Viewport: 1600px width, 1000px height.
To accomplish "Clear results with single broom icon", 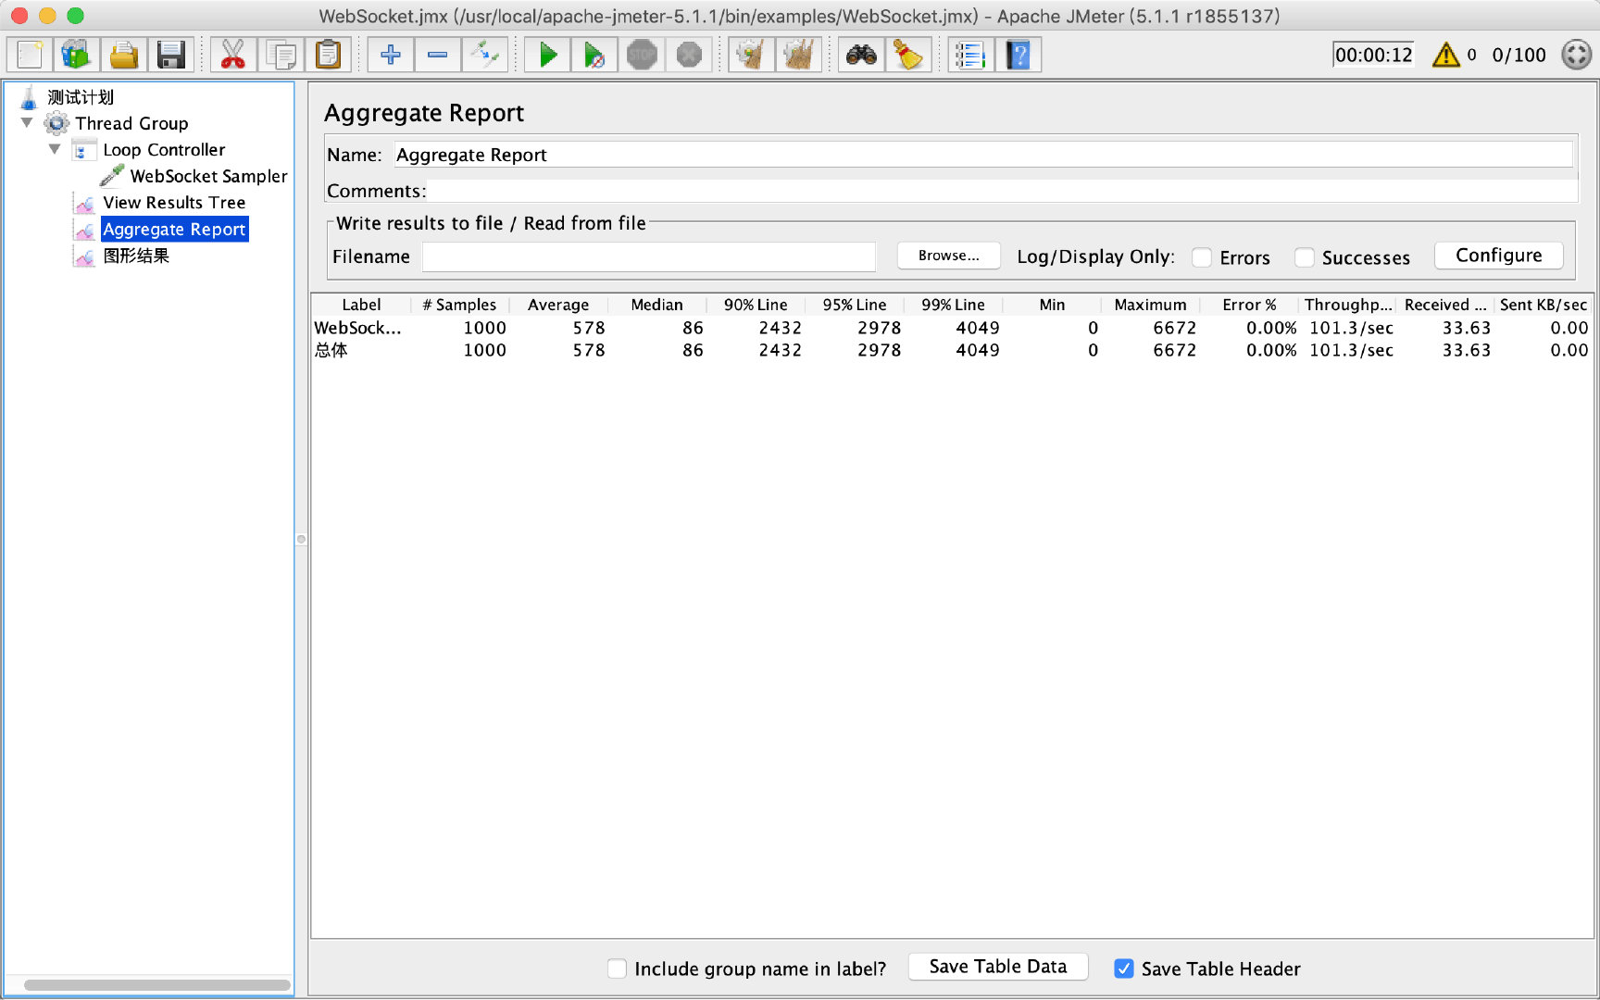I will pos(752,55).
